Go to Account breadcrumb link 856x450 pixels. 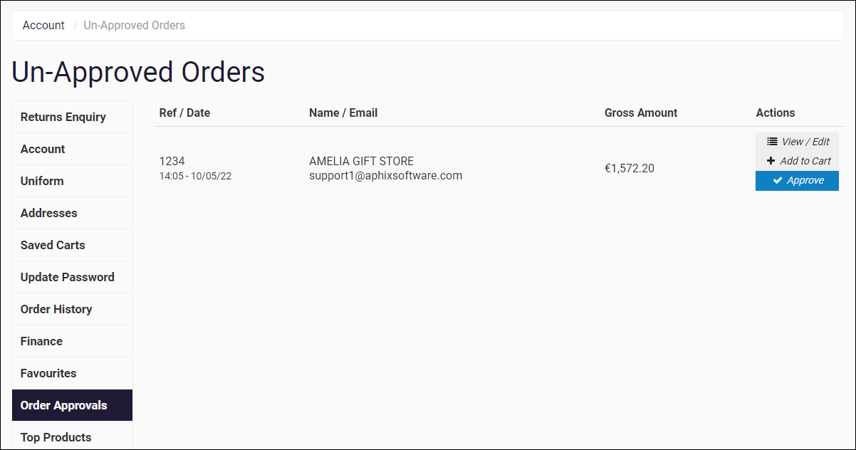click(x=43, y=26)
